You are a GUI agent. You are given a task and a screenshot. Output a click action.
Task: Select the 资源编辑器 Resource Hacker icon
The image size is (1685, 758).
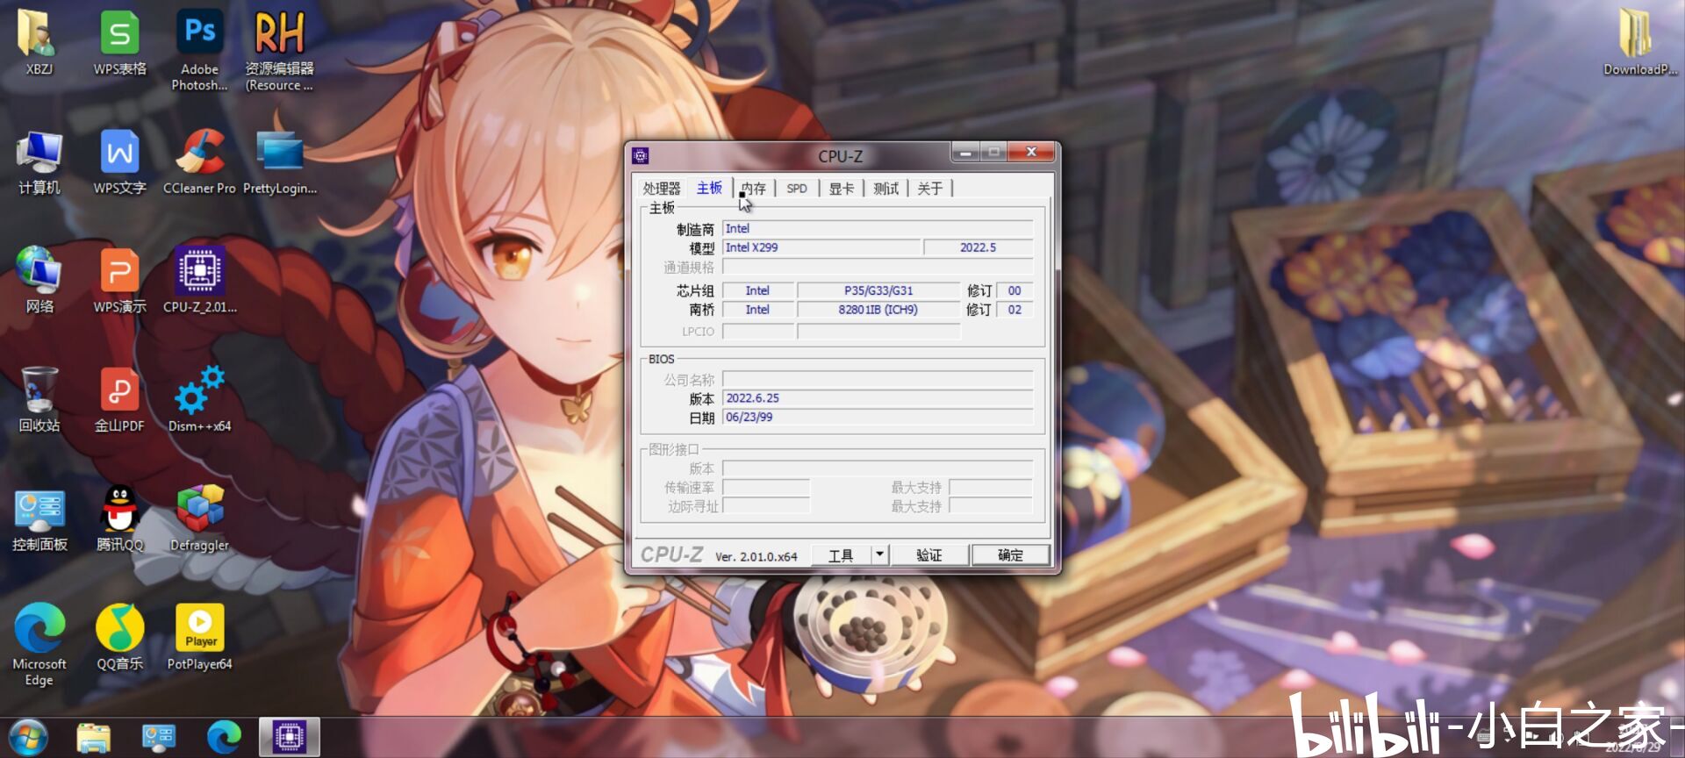tap(279, 49)
